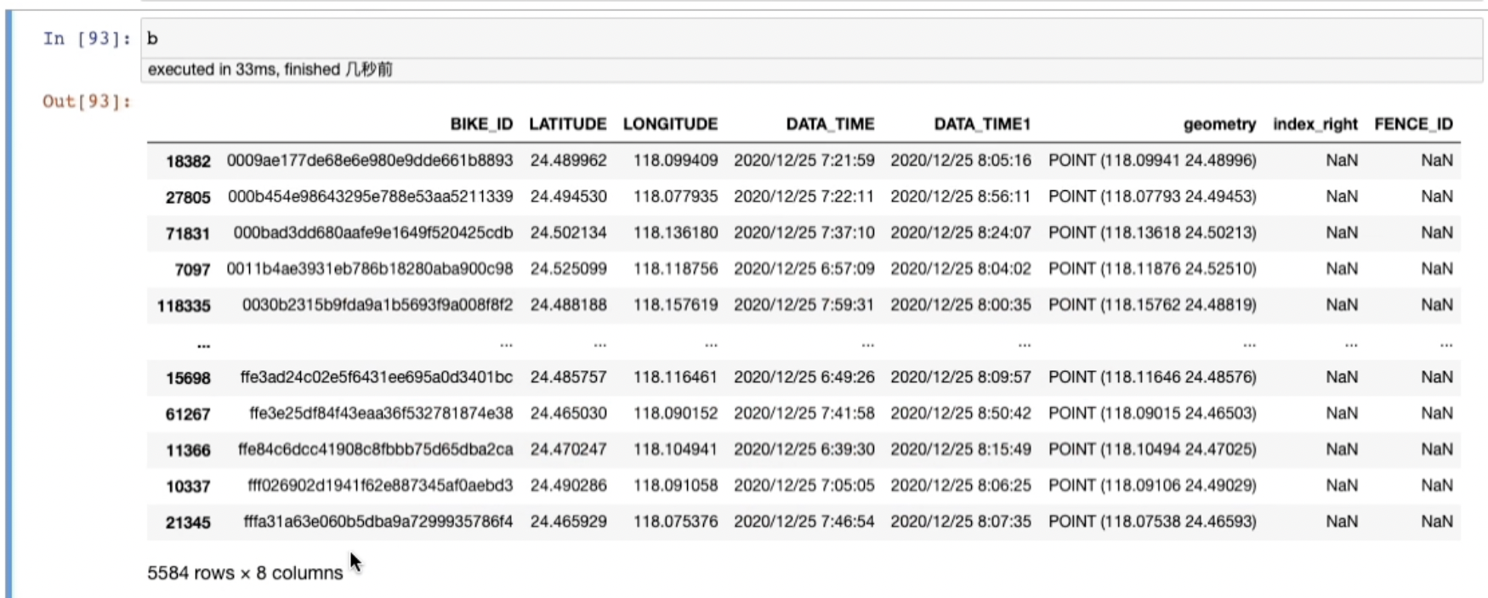The height and width of the screenshot is (598, 1488).
Task: Click the DATA_TIME column header
Action: (x=830, y=124)
